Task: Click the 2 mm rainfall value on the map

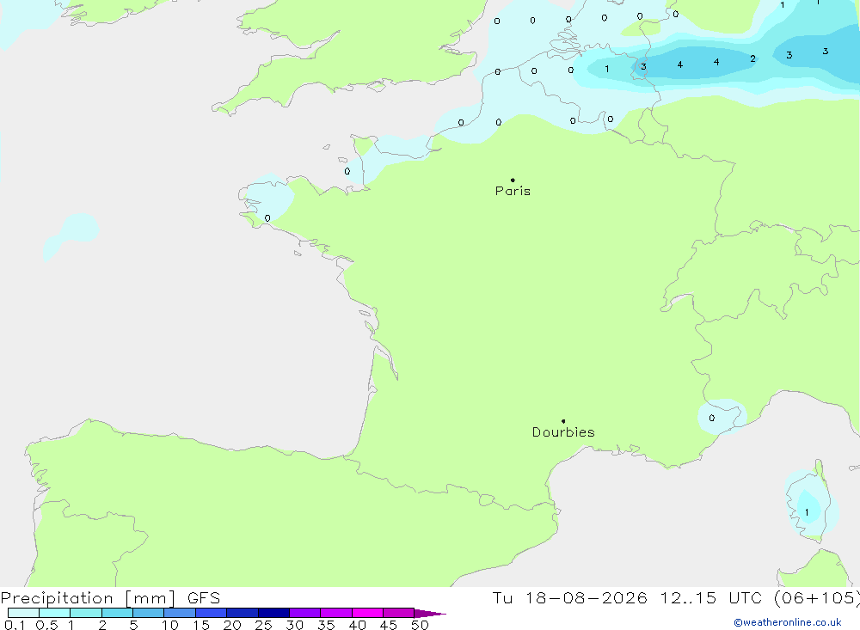Action: tap(752, 58)
